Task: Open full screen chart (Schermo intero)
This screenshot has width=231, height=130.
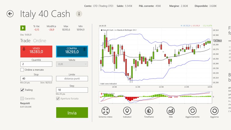Action: click(x=106, y=111)
